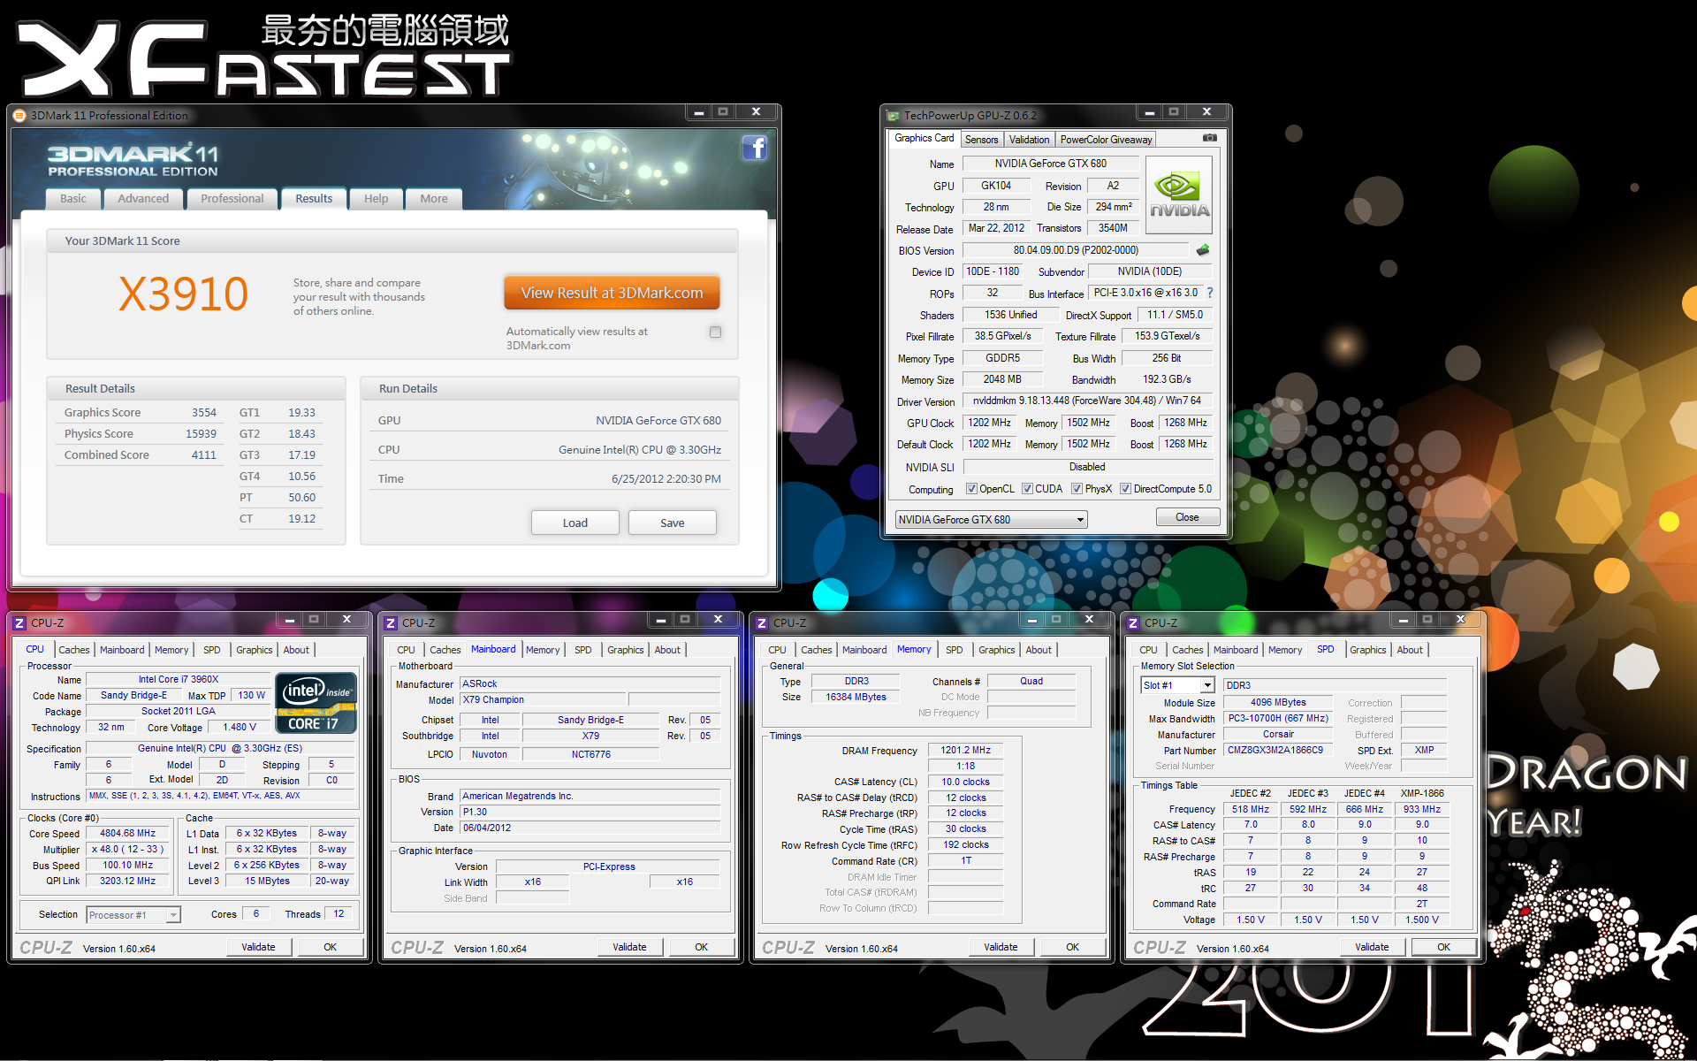Click the Load button in Run Details

pos(575,523)
